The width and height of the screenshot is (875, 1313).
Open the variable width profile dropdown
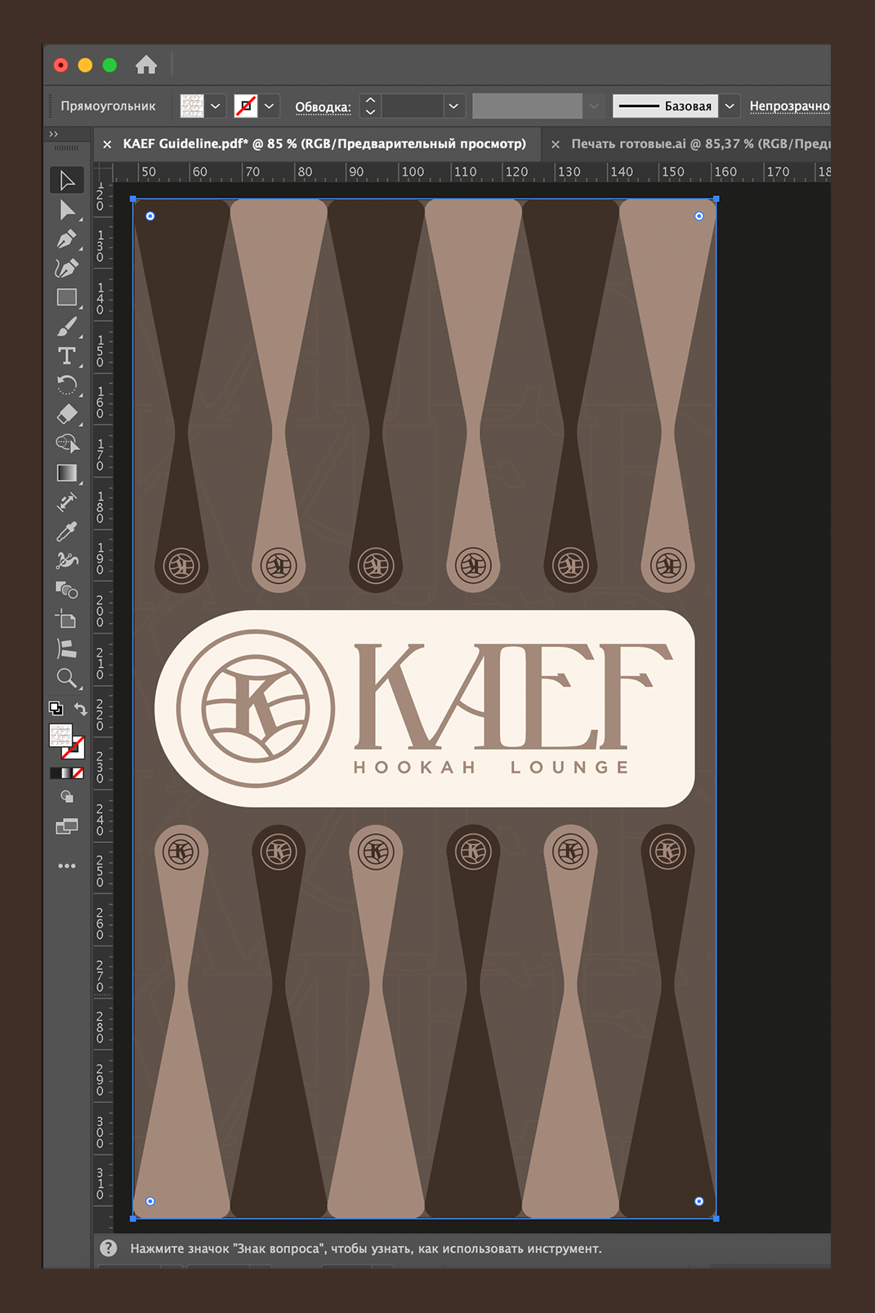tap(594, 106)
